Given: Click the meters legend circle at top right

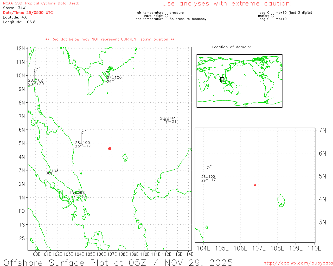Looking at the screenshot, I should 272,16.
